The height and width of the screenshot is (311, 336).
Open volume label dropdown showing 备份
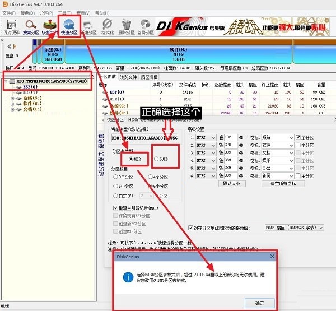pyautogui.click(x=277, y=175)
